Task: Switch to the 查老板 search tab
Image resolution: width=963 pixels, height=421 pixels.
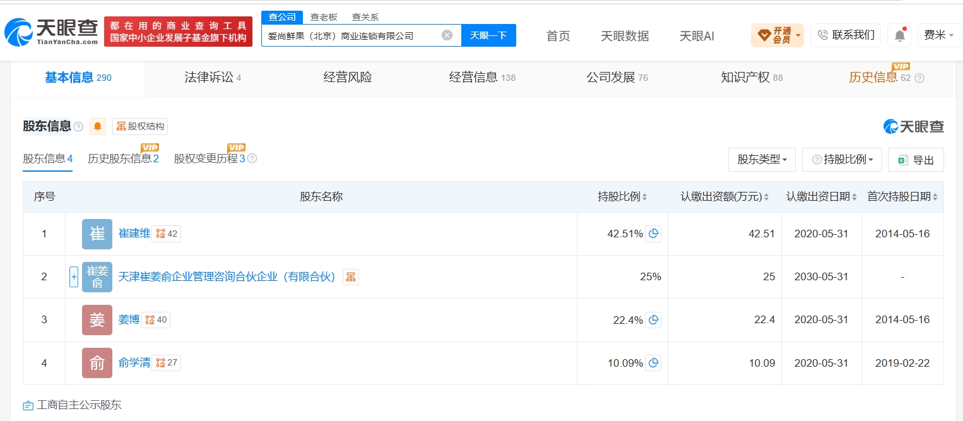Action: [323, 17]
